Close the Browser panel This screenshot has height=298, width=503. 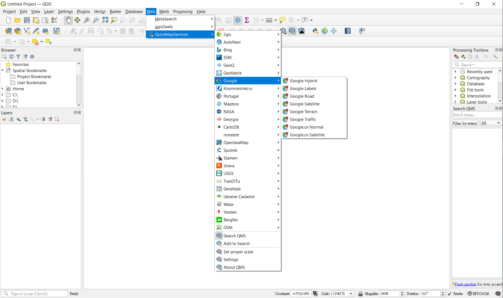point(79,50)
